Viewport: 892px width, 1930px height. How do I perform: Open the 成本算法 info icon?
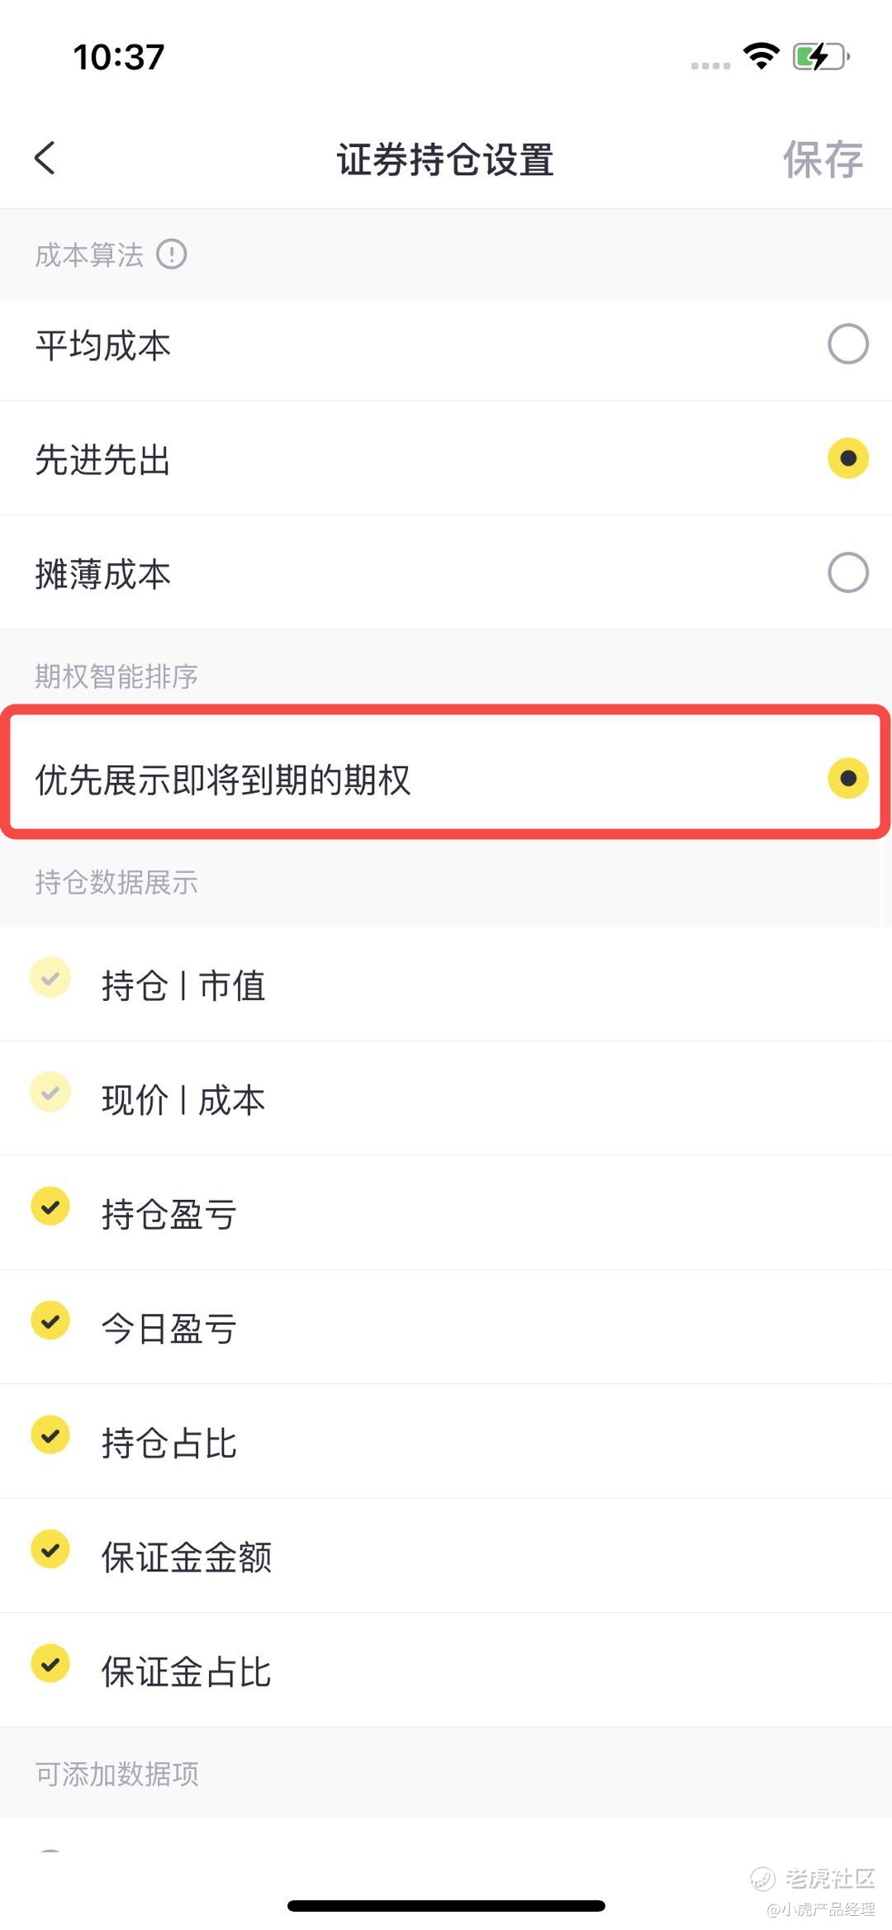point(172,254)
